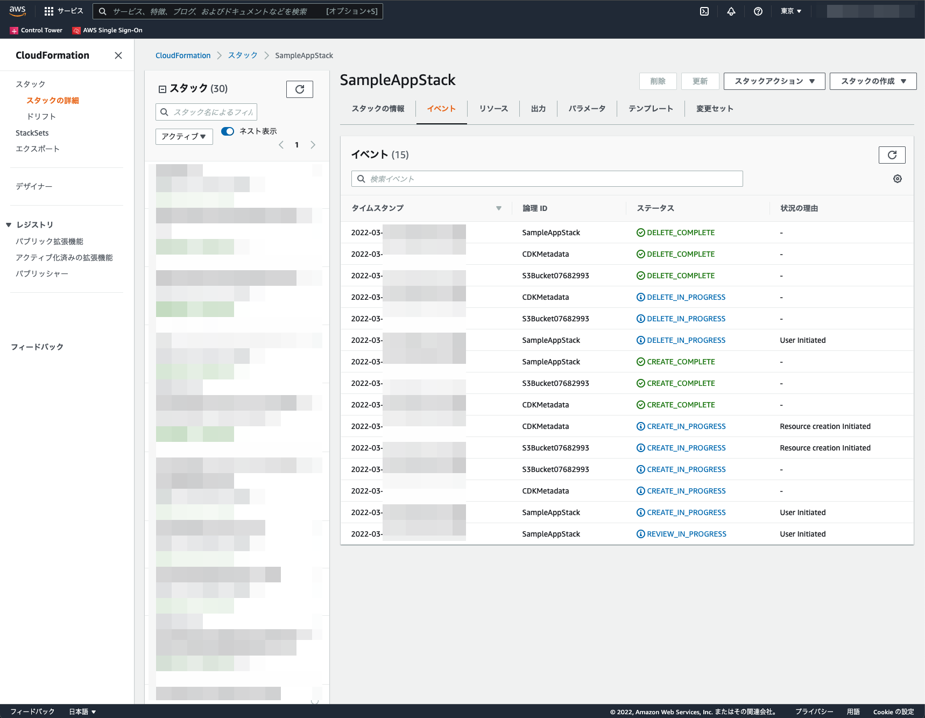
Task: Open Stacks in side navigation
Action: [31, 85]
